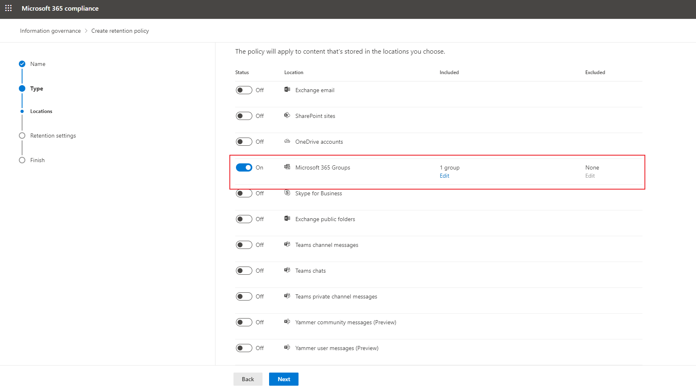Click 'Teams private channel messages' label
This screenshot has width=696, height=391.
point(336,296)
